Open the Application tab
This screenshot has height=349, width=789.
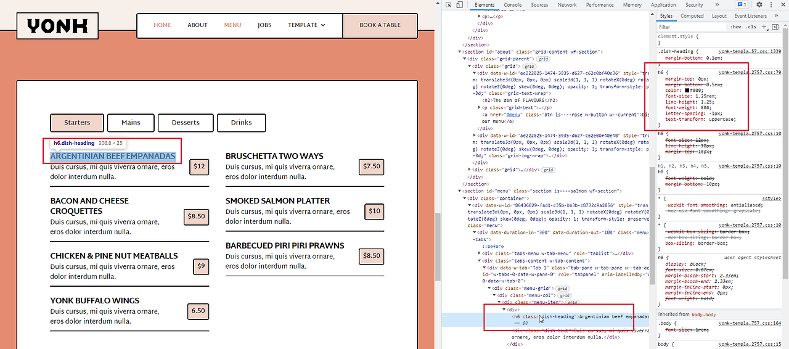663,5
